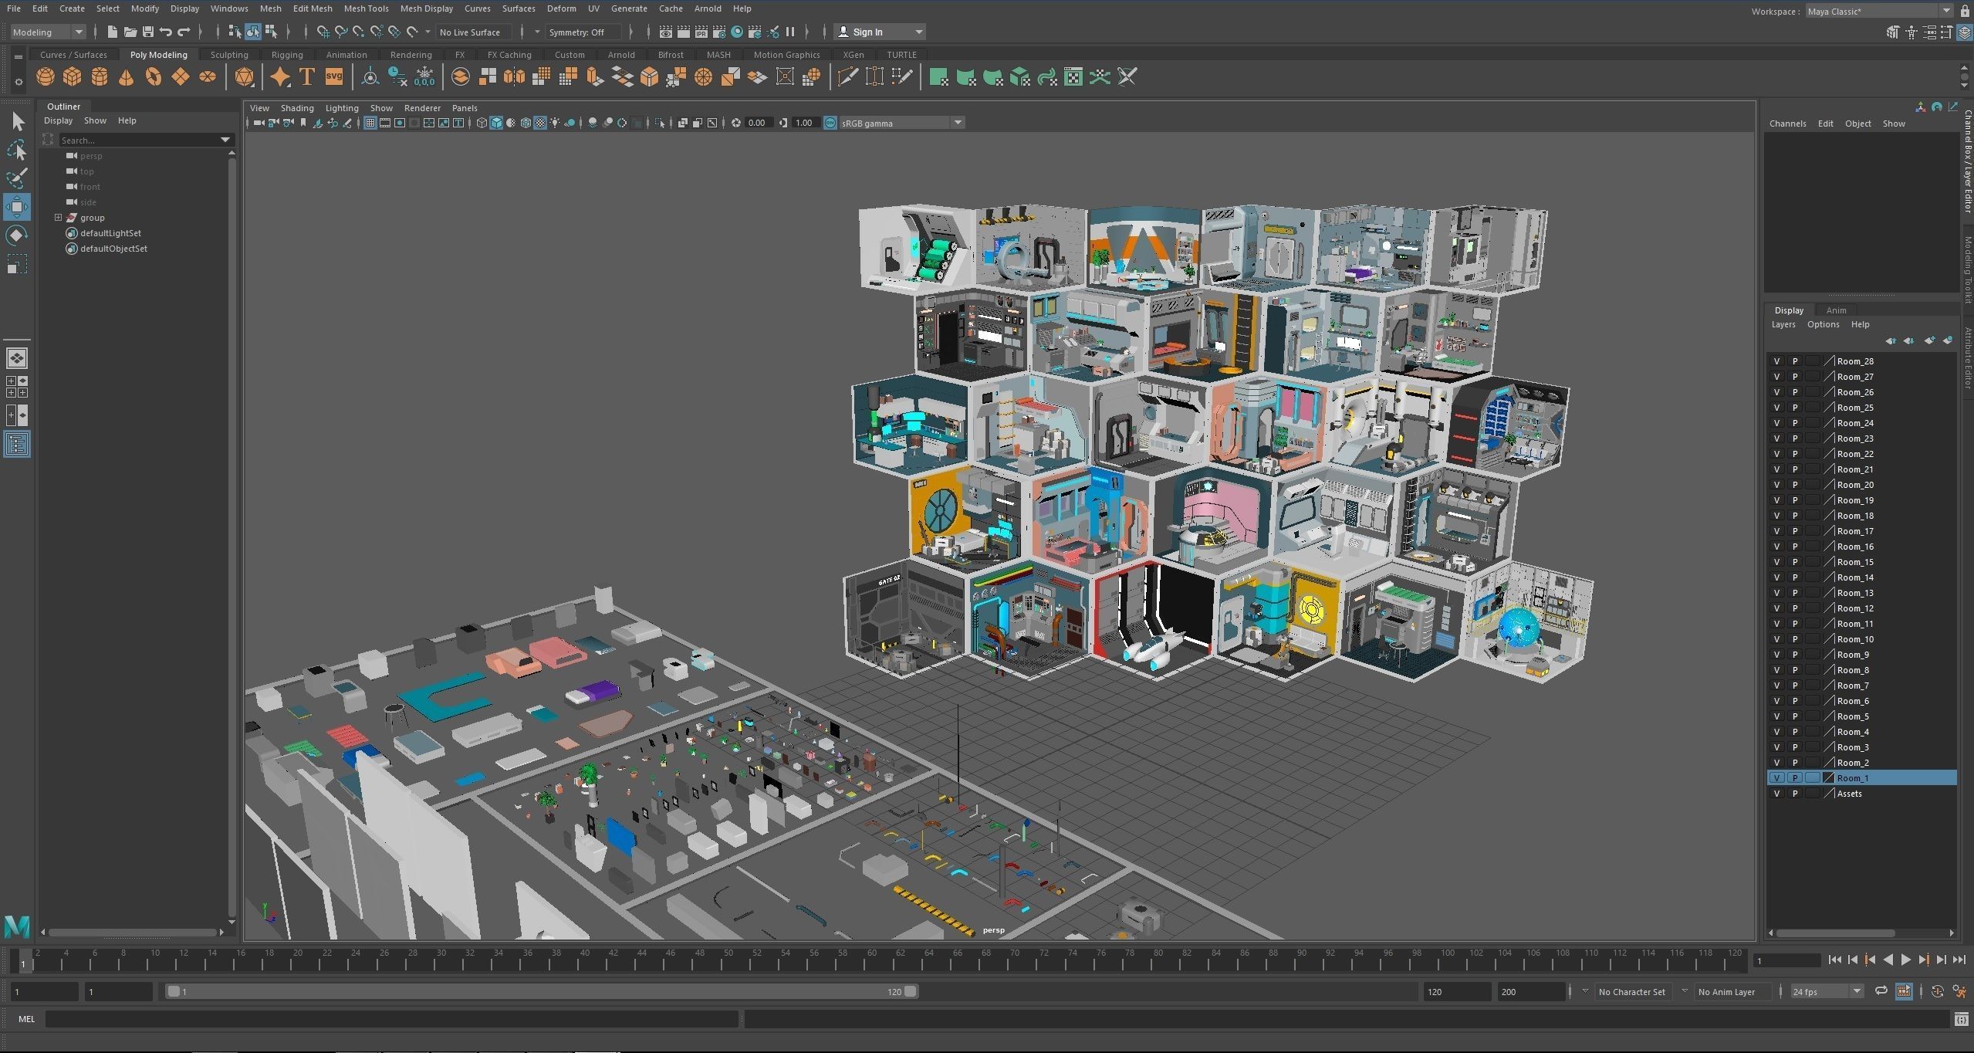This screenshot has width=1974, height=1053.
Task: Click the Symmetry: Off button
Action: (583, 32)
